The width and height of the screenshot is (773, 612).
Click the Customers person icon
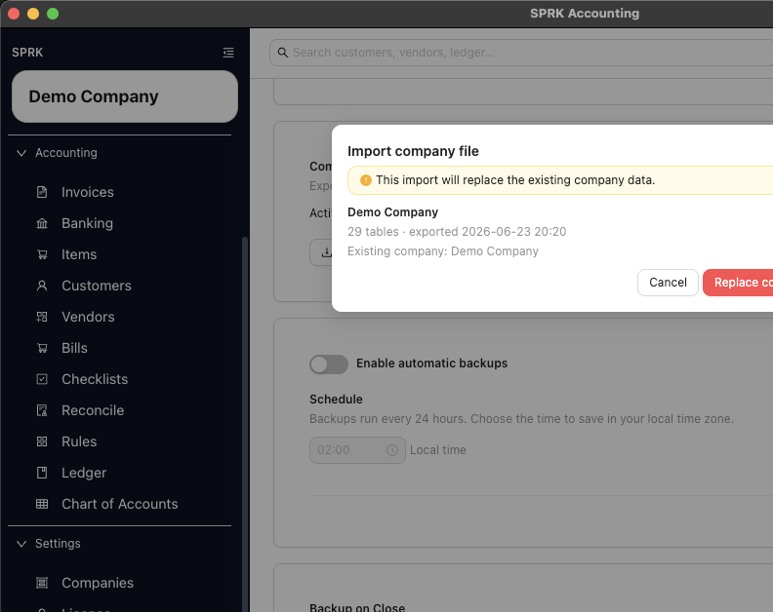click(x=42, y=286)
